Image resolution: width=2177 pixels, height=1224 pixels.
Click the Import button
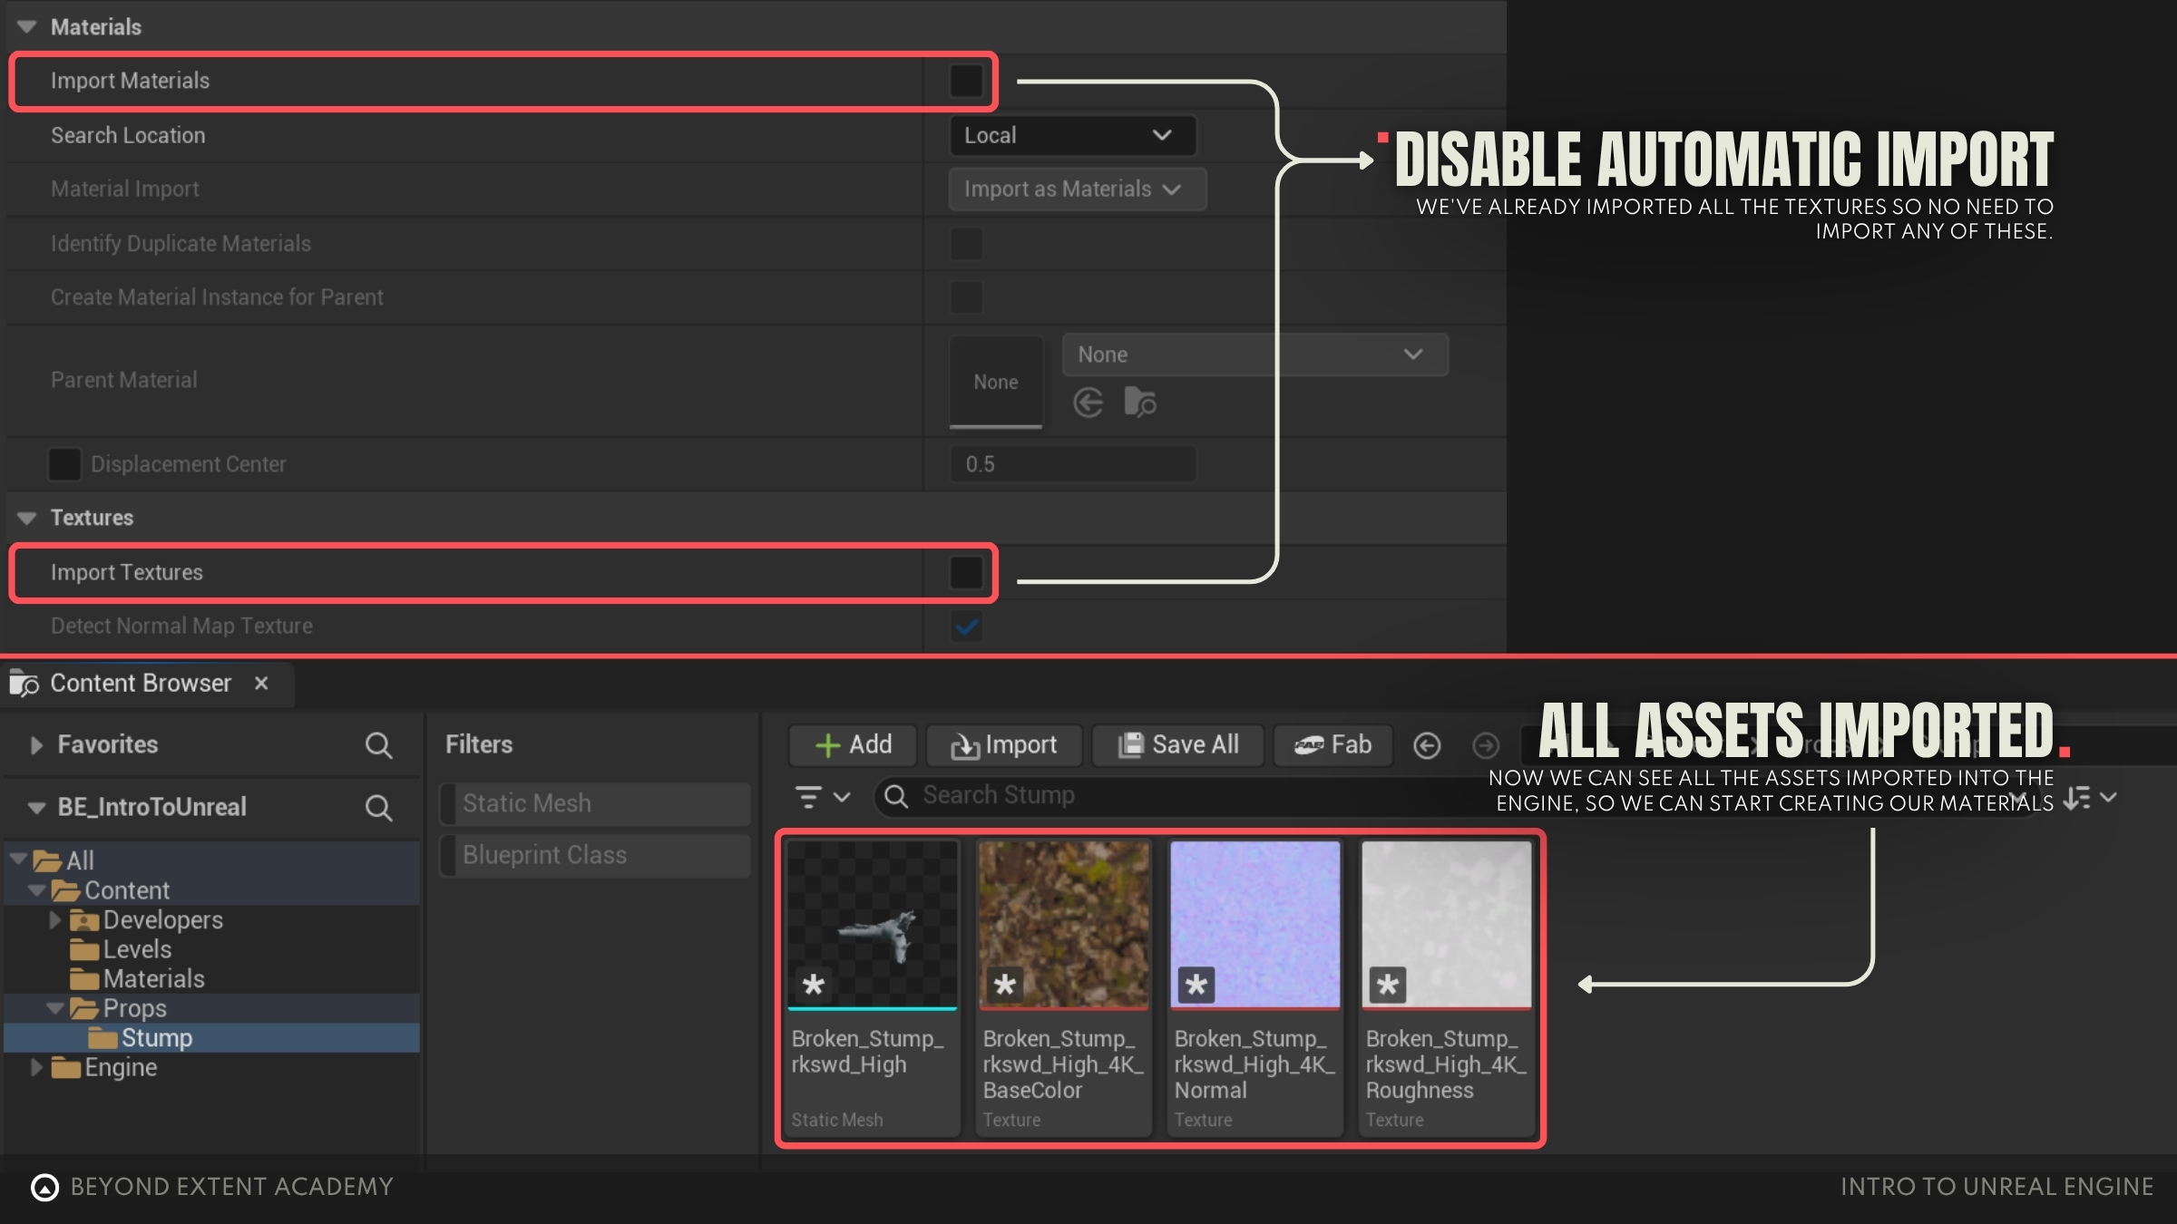coord(1004,745)
